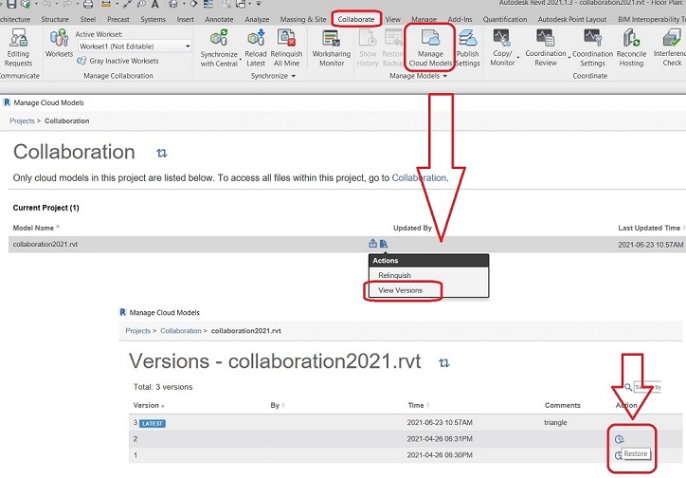Refresh the Versions list for collaboration2021.rvt

point(444,363)
